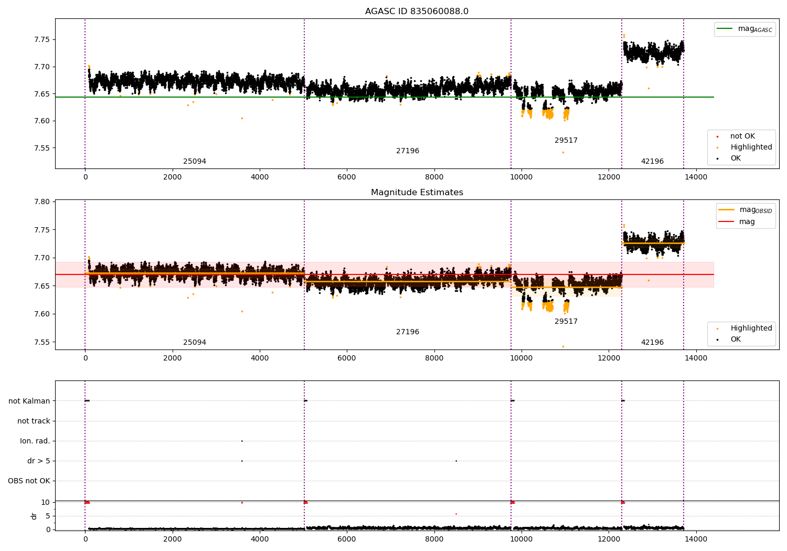Image resolution: width=787 pixels, height=551 pixels.
Task: Click x-tick 14000 under the top plot
Action: tap(696, 177)
